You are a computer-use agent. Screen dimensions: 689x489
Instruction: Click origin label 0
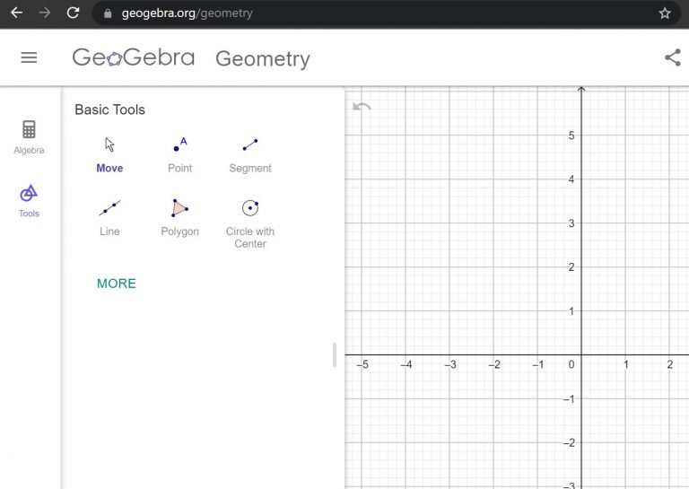pyautogui.click(x=571, y=364)
